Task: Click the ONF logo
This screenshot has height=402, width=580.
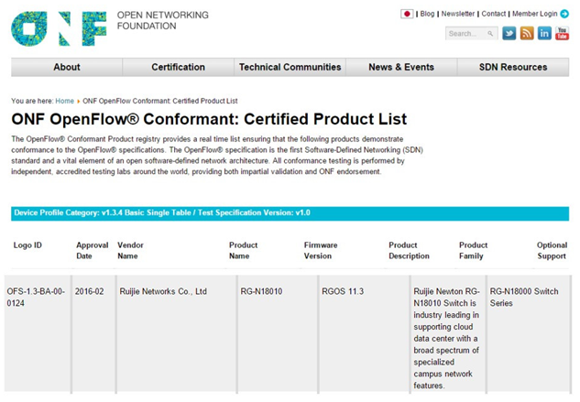Action: tap(59, 28)
